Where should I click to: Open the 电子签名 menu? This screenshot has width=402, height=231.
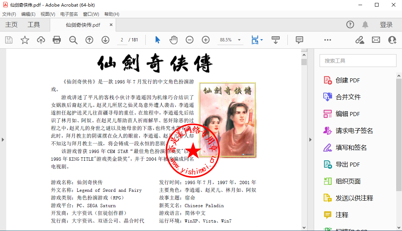69,14
